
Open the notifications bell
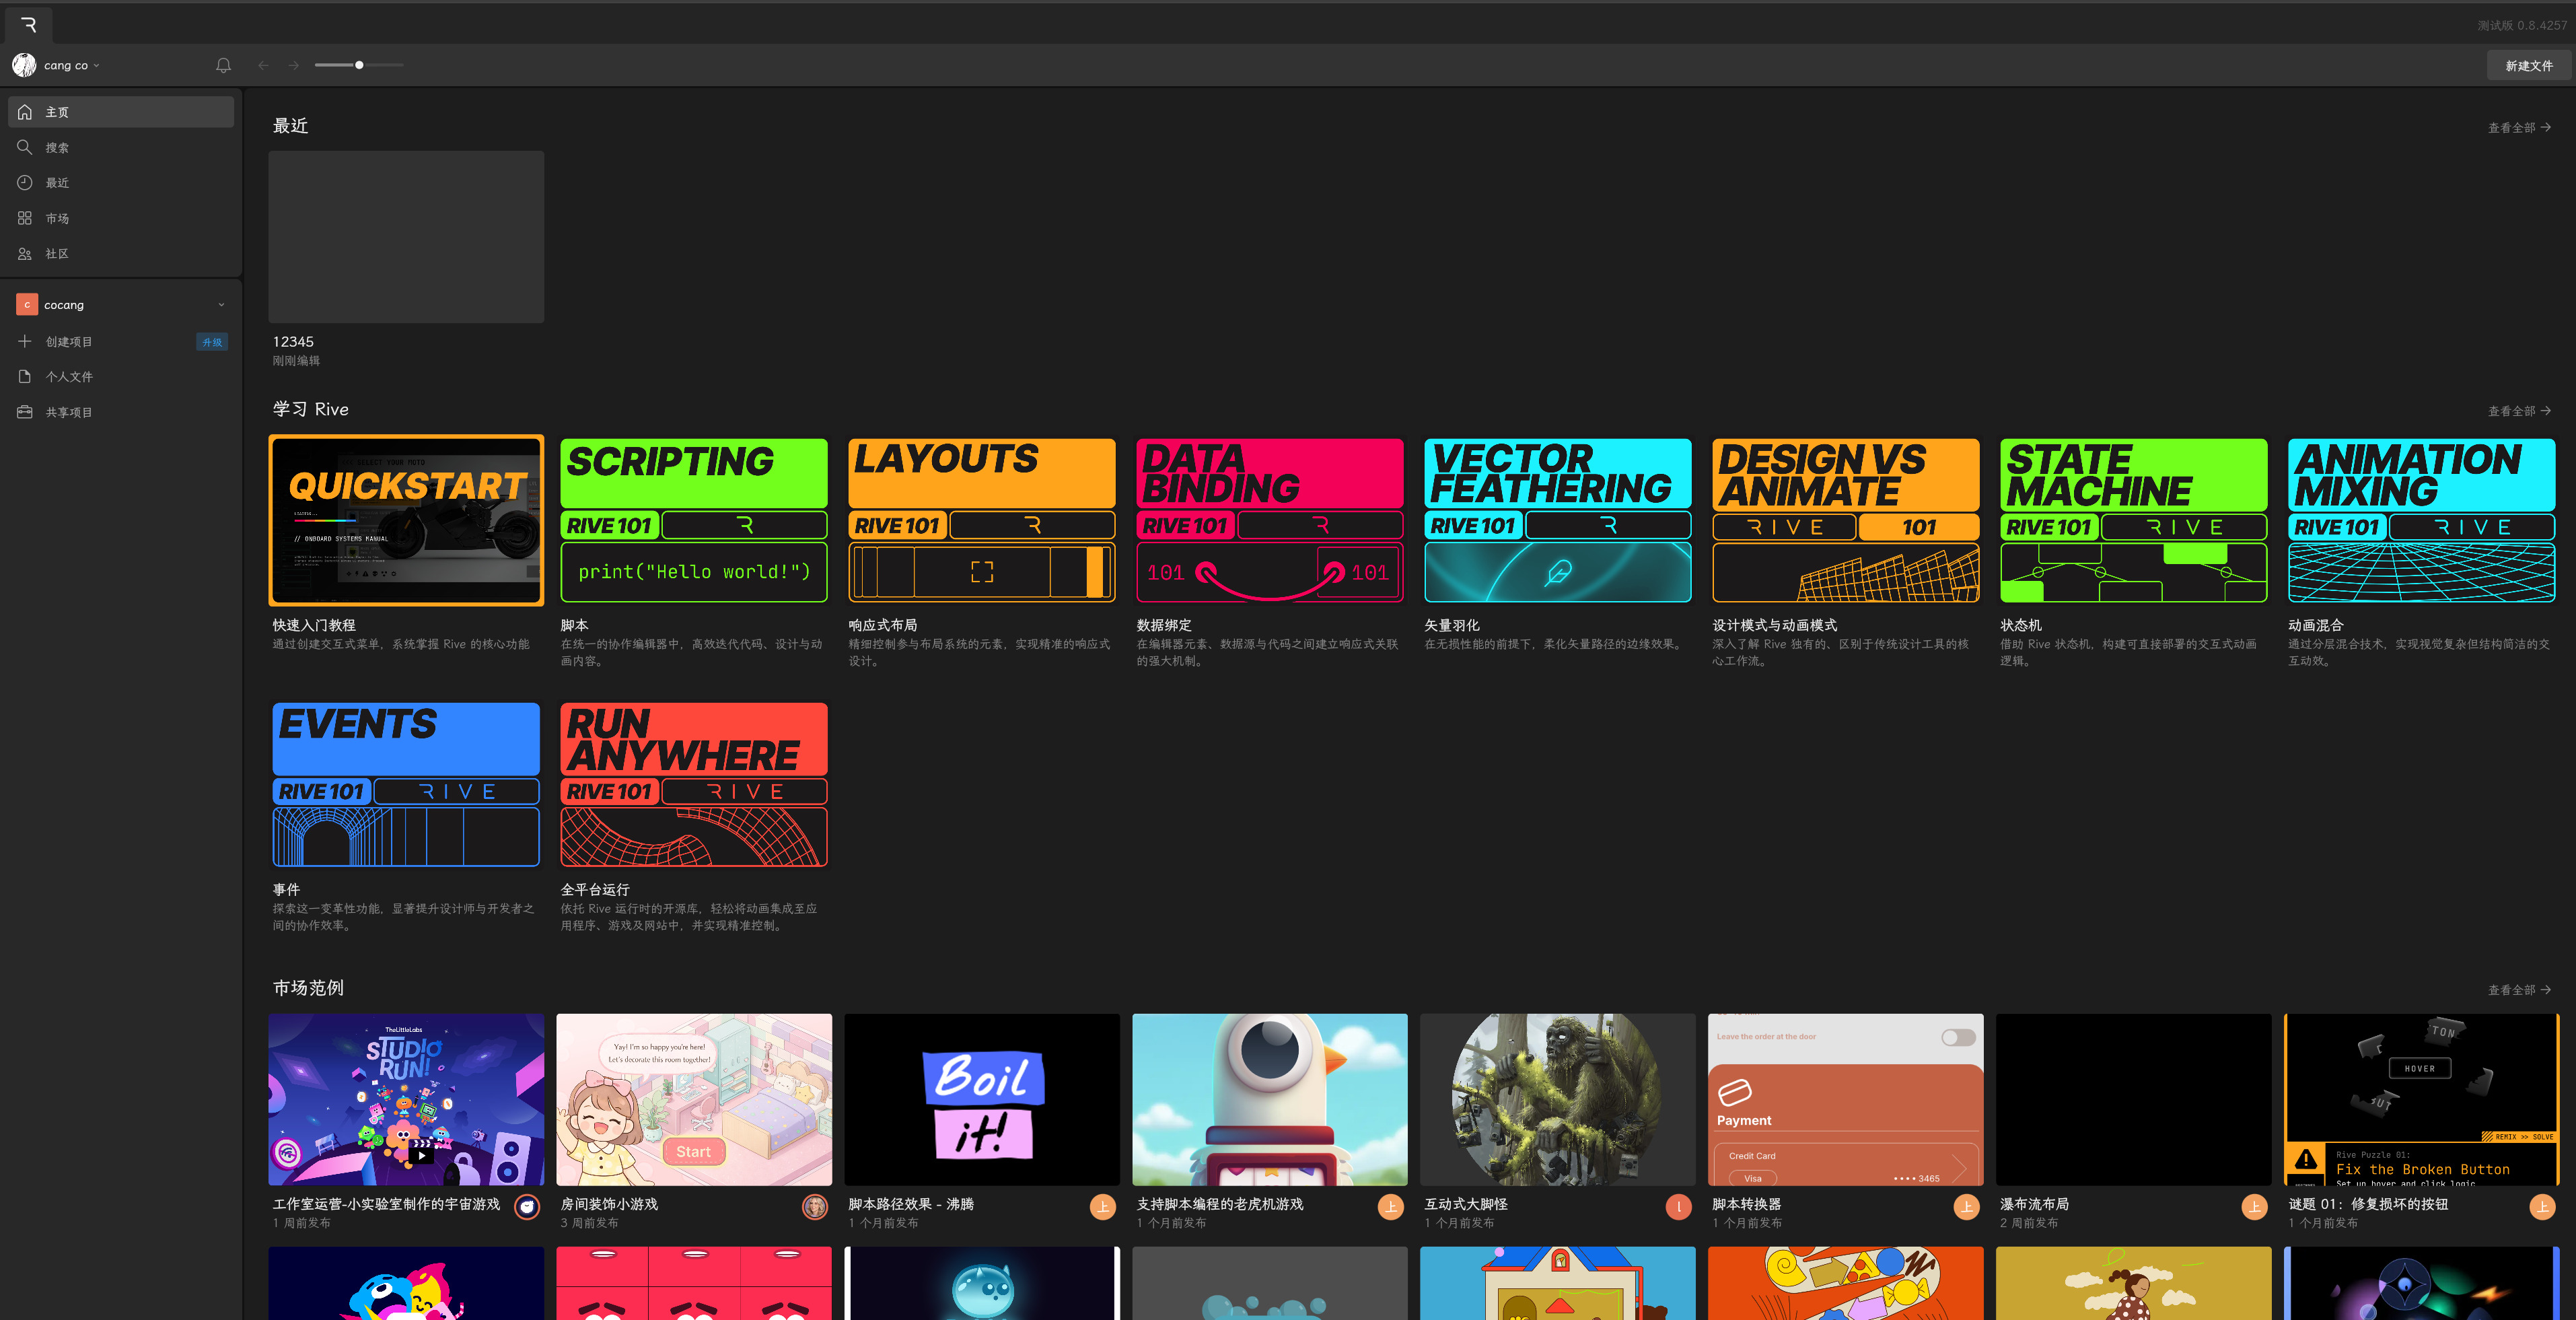pos(223,65)
